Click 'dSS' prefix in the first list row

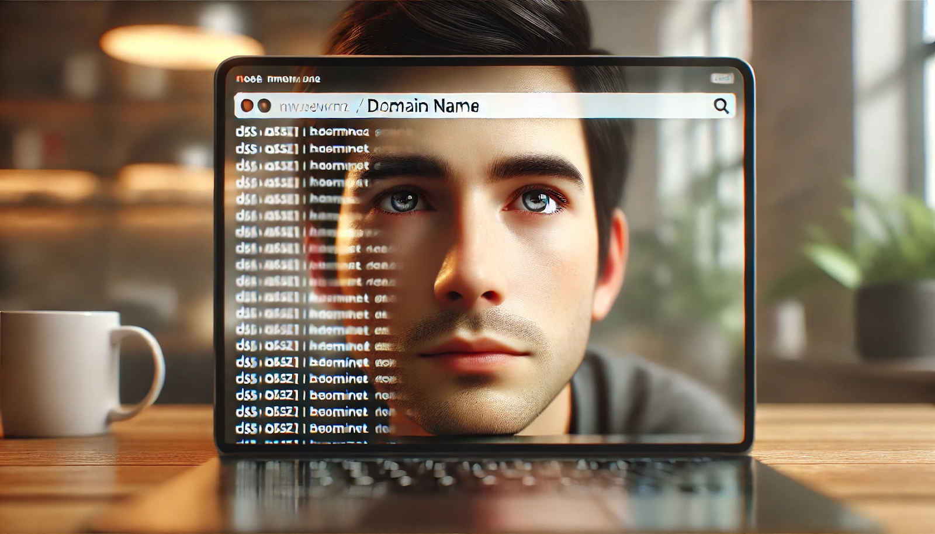point(246,131)
